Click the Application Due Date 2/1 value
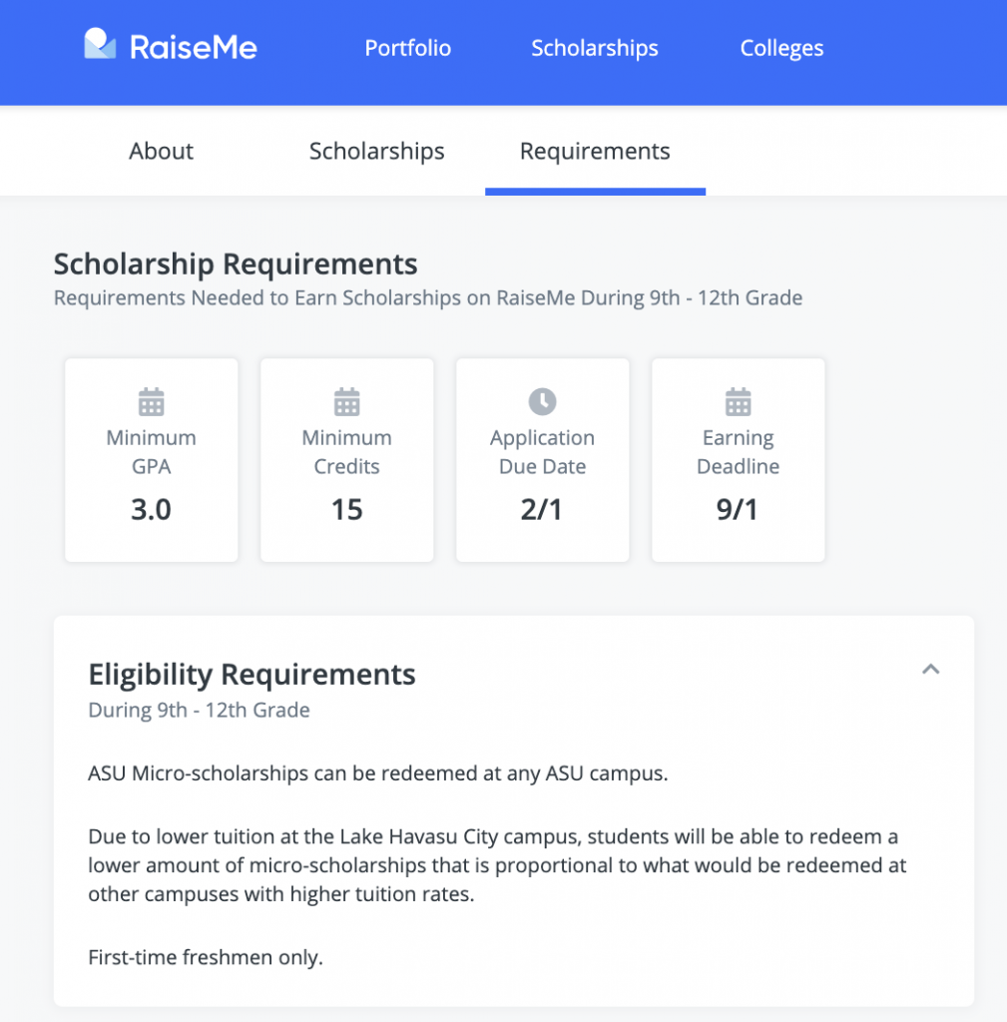 542,509
